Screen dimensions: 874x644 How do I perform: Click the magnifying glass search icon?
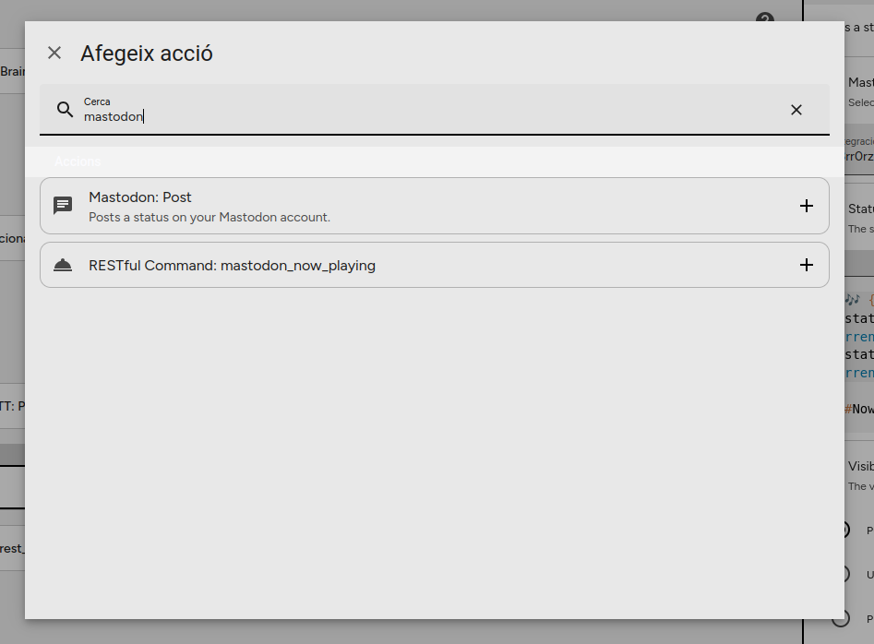coord(65,110)
